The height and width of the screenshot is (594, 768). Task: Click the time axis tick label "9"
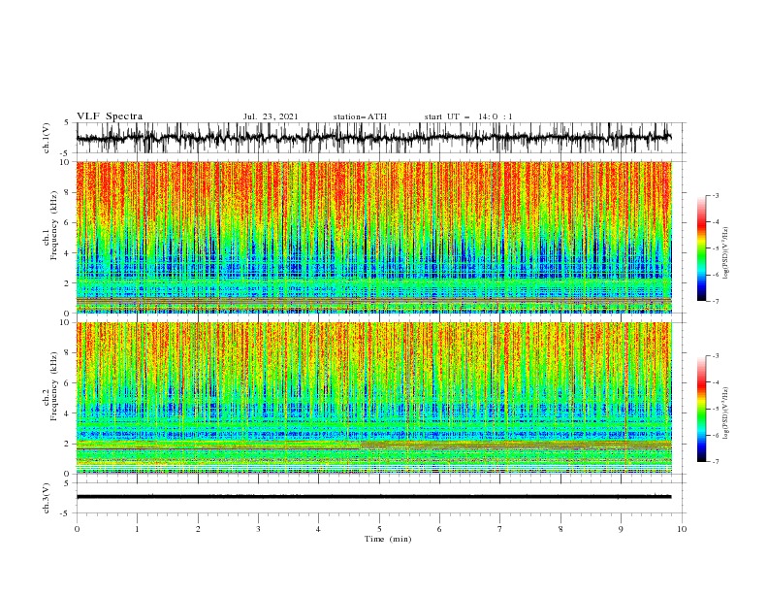[x=621, y=529]
